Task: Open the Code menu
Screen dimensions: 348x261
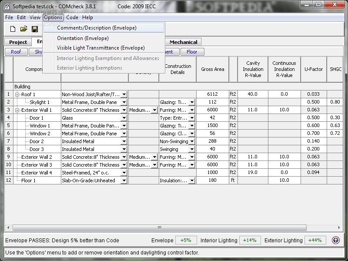Action: 72,17
